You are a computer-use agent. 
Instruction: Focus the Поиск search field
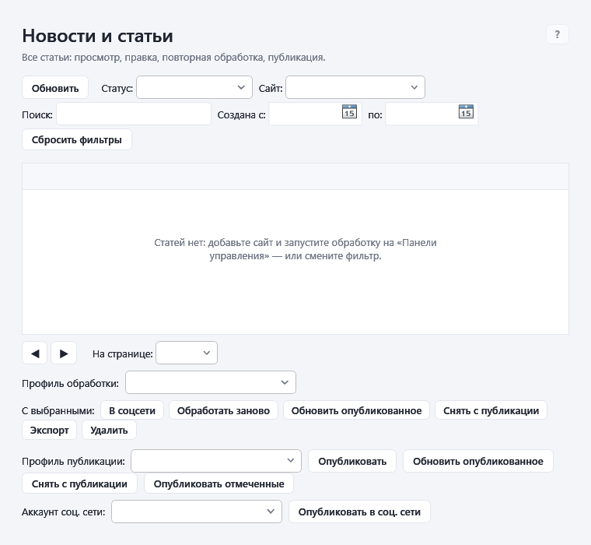click(134, 114)
